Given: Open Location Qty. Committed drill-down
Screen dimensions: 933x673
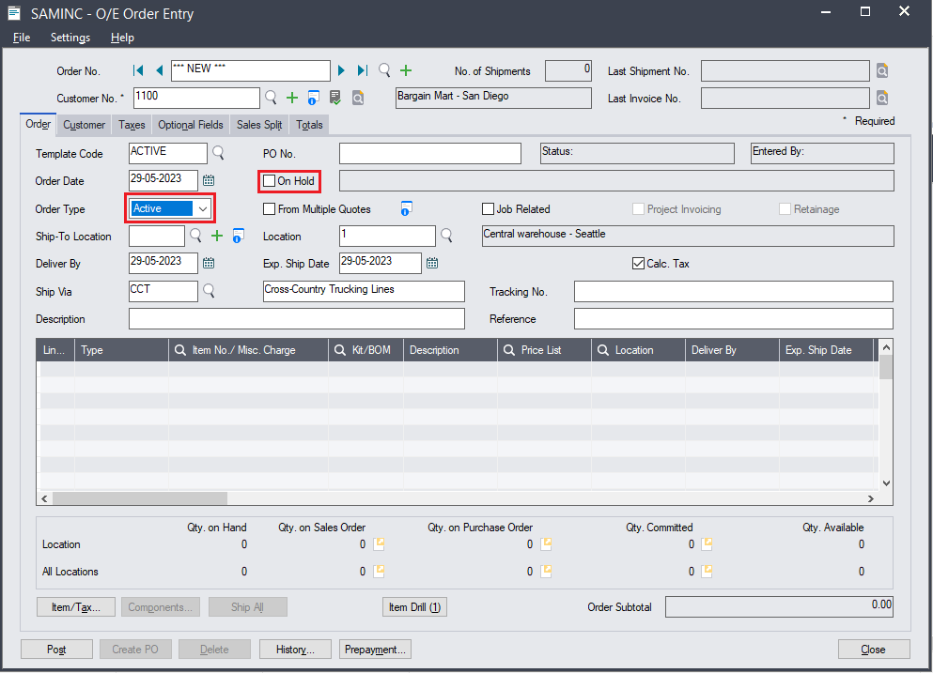Looking at the screenshot, I should click(x=707, y=544).
